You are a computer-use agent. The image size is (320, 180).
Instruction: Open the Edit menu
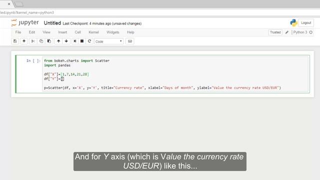[x=32, y=32]
